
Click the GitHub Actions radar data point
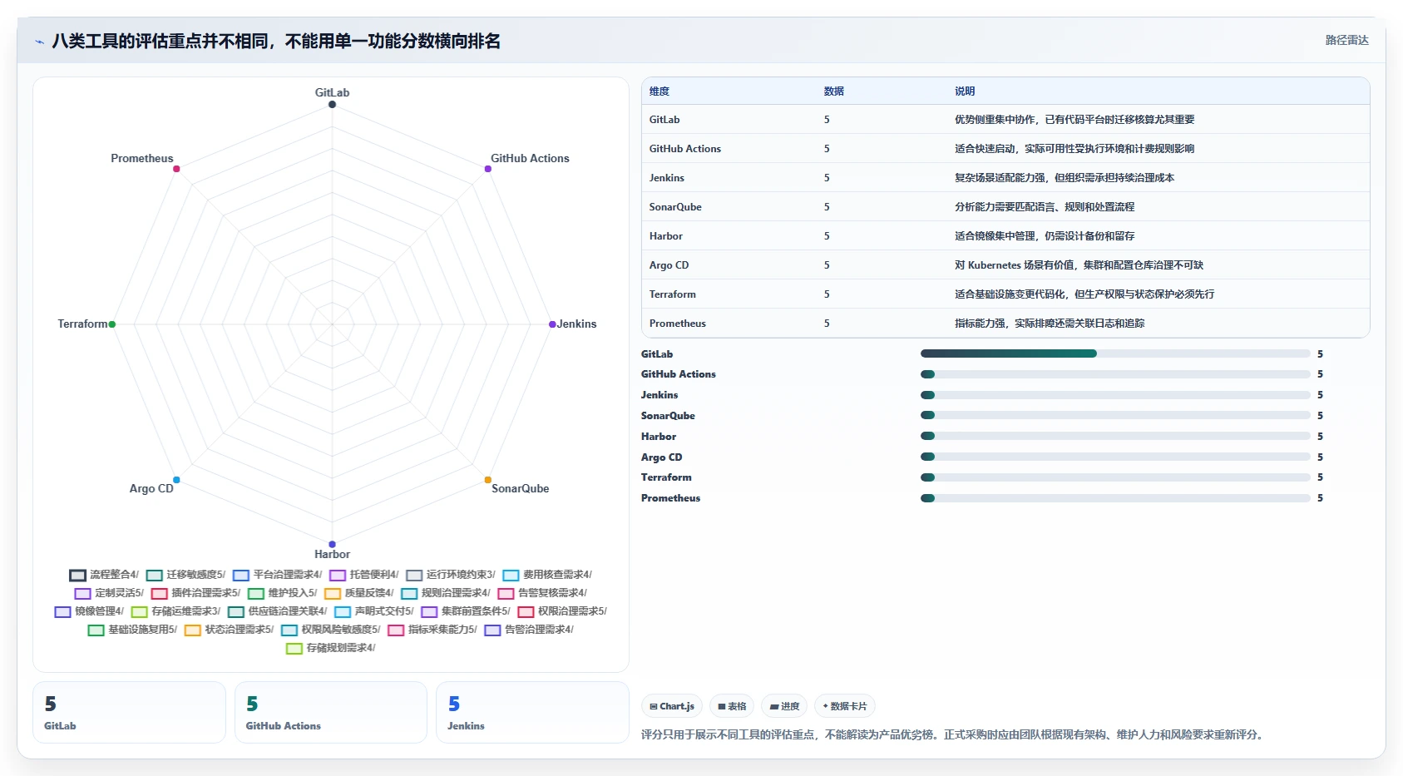click(x=488, y=169)
